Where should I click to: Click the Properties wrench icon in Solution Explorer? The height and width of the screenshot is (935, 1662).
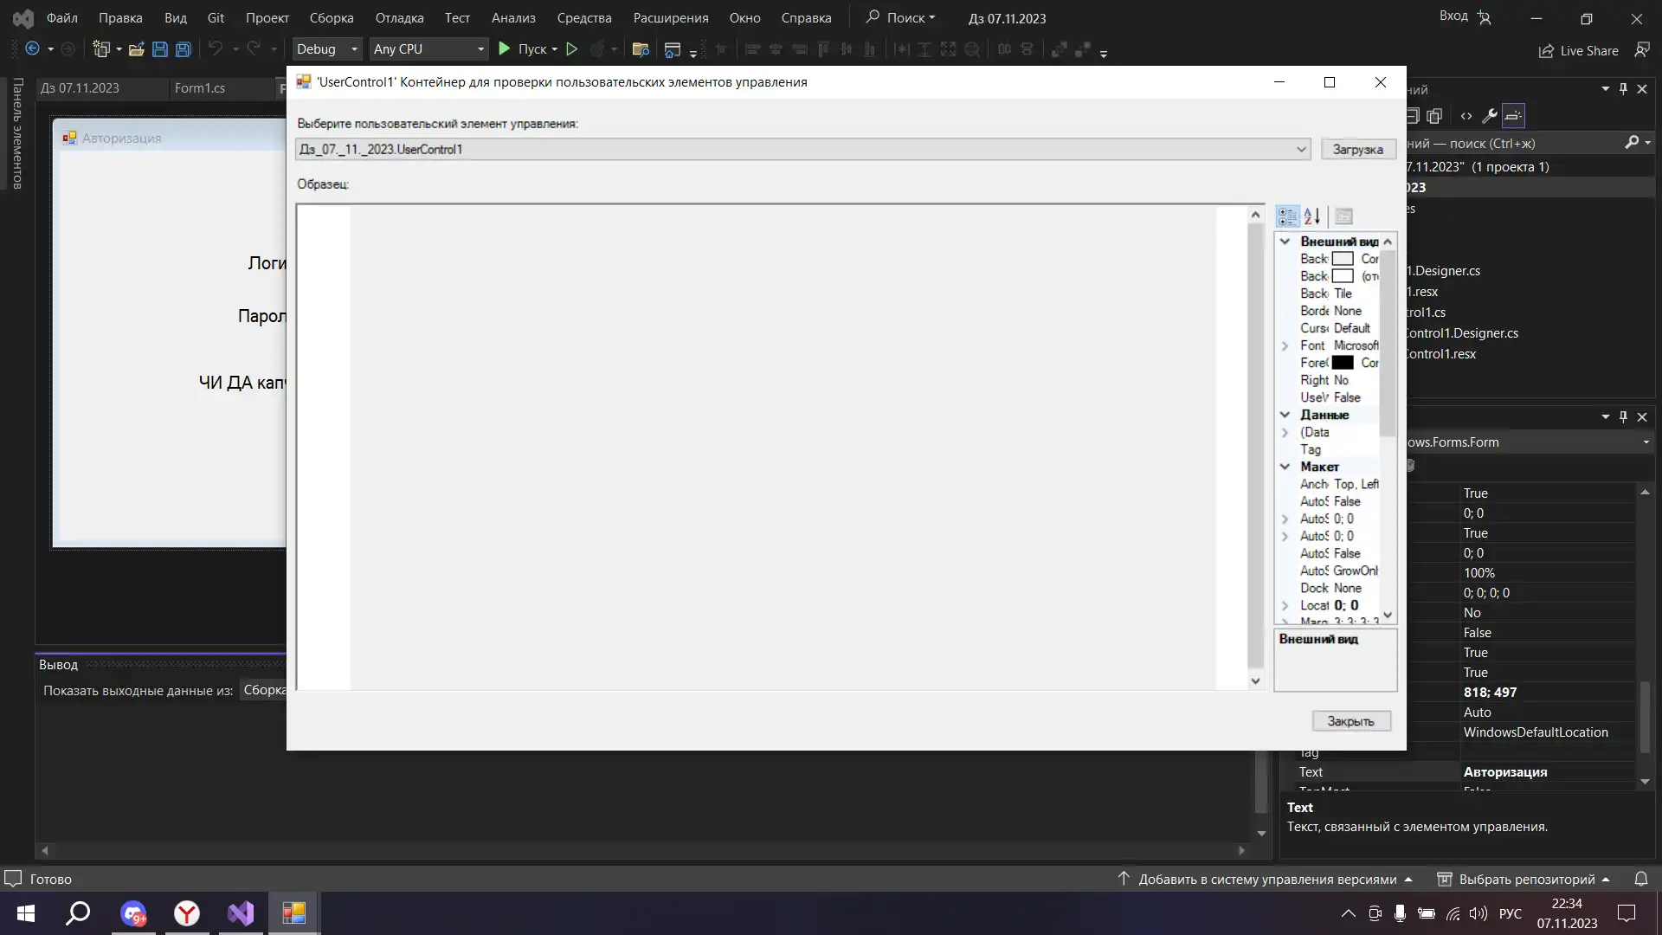(1490, 116)
